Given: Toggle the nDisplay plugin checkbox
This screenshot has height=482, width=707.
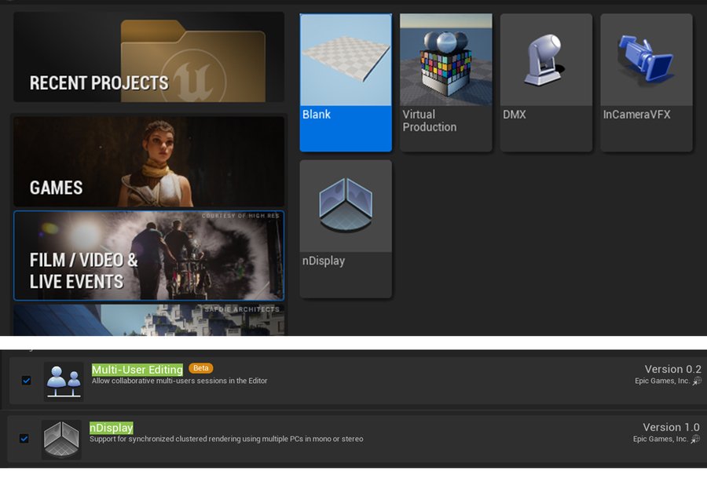Looking at the screenshot, I should pyautogui.click(x=24, y=438).
